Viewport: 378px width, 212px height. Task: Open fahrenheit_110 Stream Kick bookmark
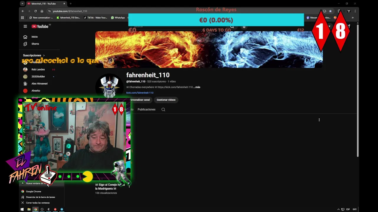(68, 18)
